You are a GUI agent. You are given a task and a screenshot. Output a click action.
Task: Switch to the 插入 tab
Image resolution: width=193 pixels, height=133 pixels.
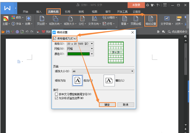click(x=39, y=12)
